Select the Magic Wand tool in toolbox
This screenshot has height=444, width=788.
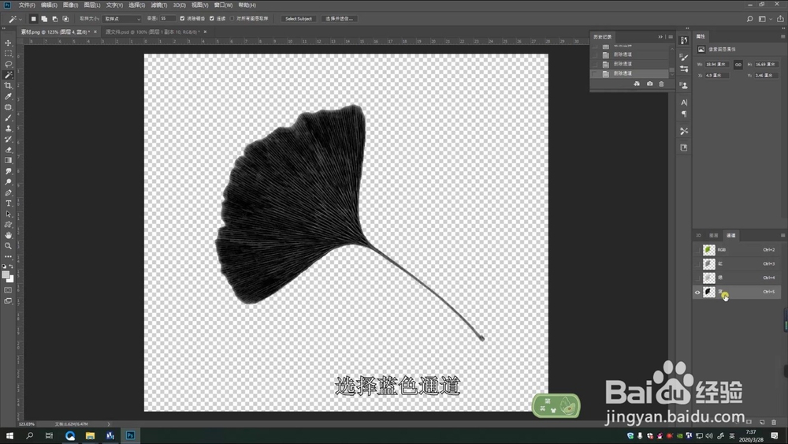(x=8, y=75)
